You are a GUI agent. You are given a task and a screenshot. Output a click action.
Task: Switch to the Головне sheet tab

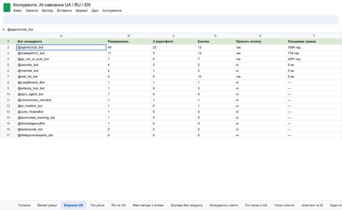(x=24, y=205)
